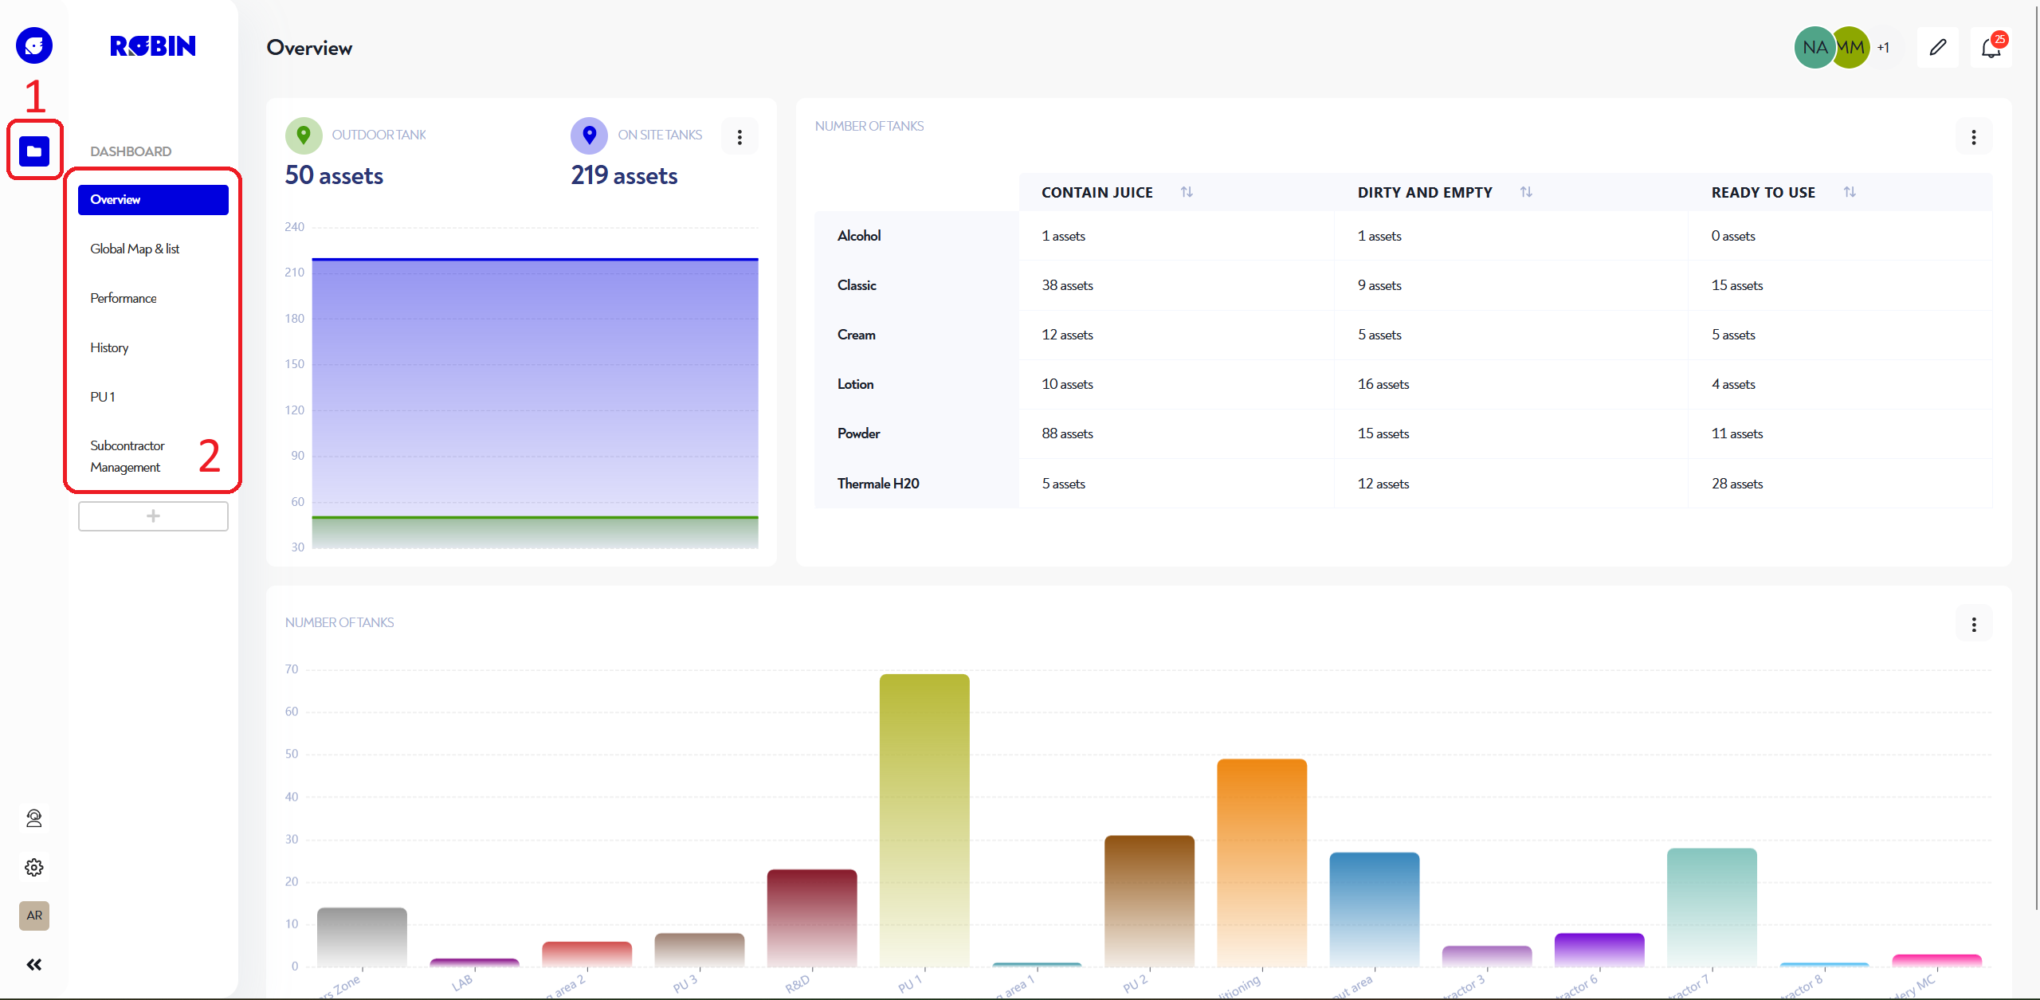Image resolution: width=2040 pixels, height=1000 pixels.
Task: Select the Alcohol row label
Action: coord(859,236)
